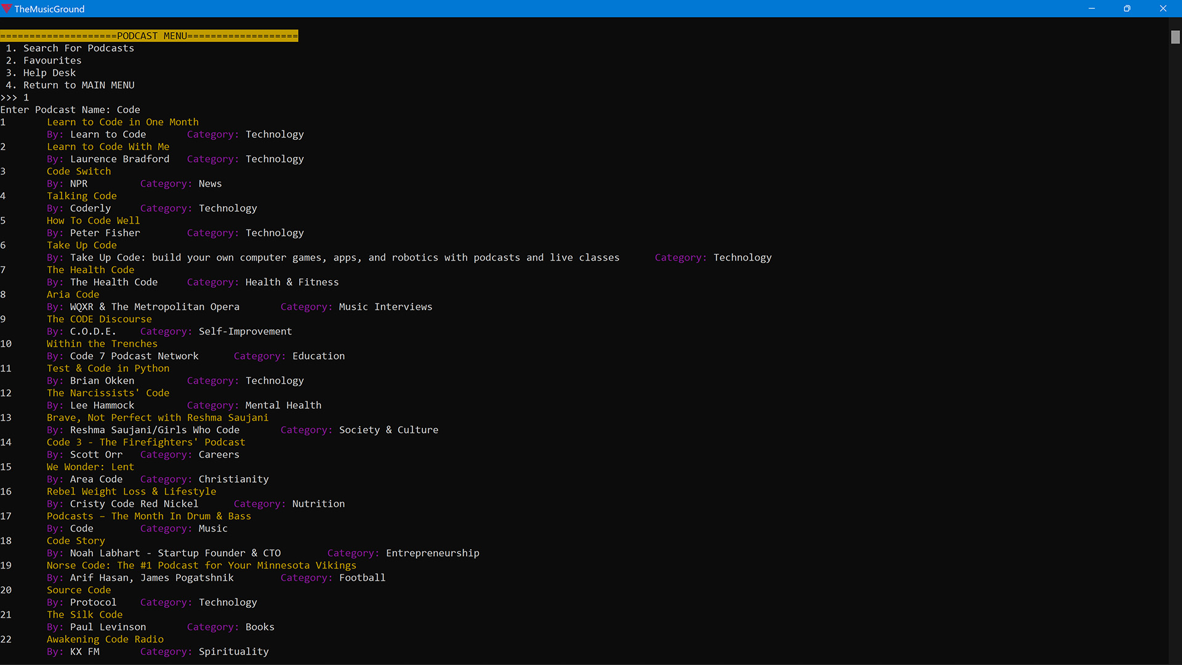Click 'Talking Code' podcast title
The width and height of the screenshot is (1182, 665).
coord(82,196)
